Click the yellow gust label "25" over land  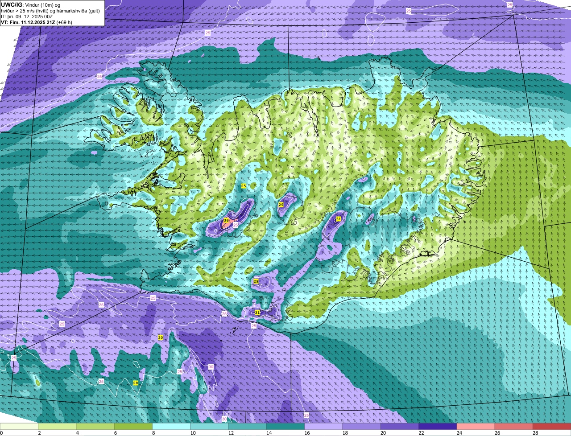tap(244, 186)
